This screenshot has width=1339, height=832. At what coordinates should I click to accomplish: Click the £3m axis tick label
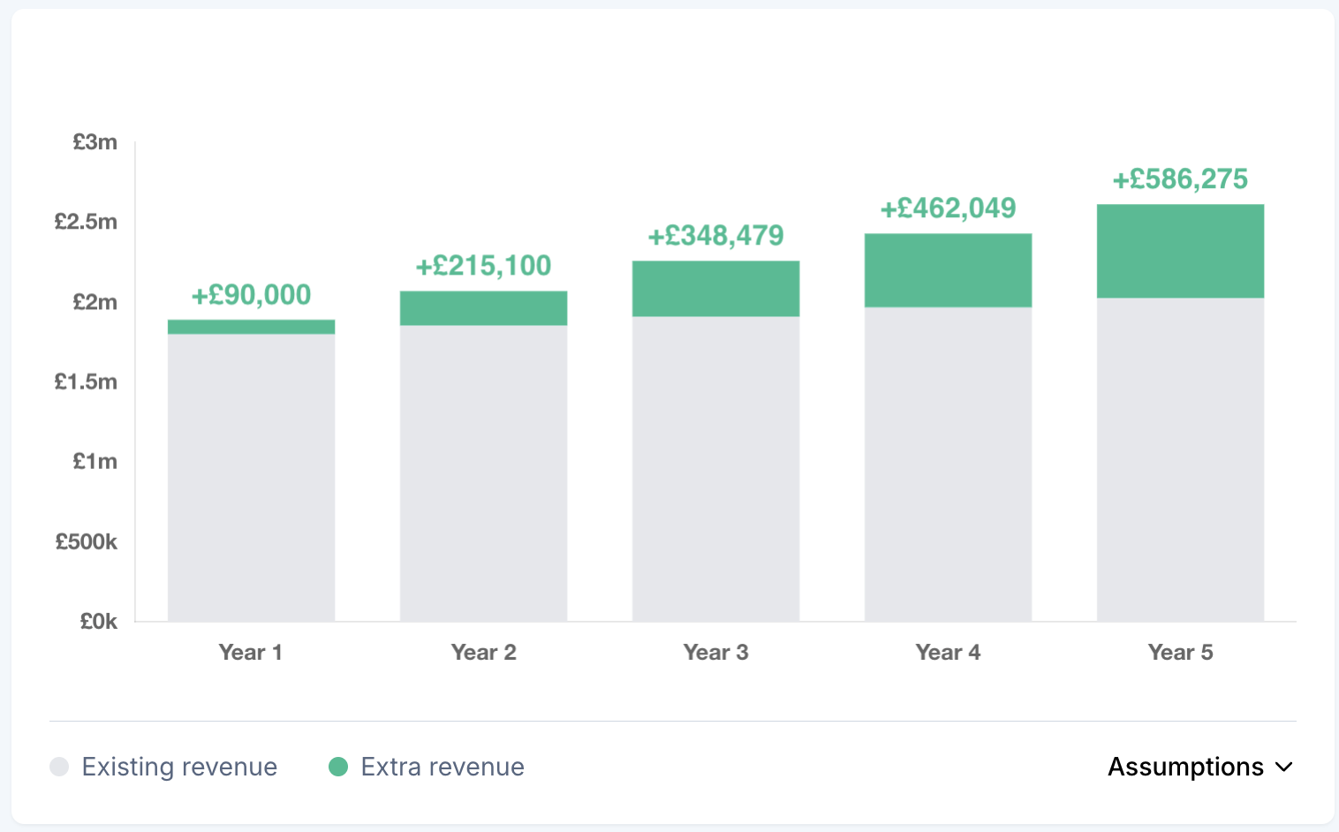95,142
